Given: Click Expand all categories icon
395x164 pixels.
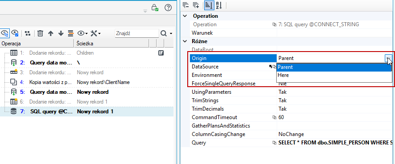Looking at the screenshot, I should 196,5.
